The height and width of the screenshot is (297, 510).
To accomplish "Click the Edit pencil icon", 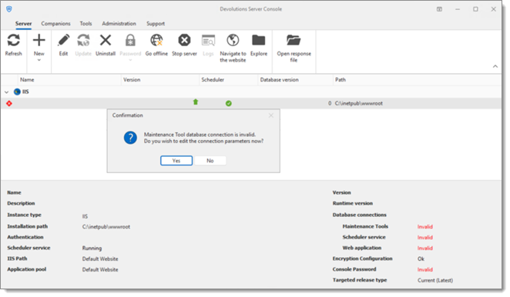I will 63,40.
